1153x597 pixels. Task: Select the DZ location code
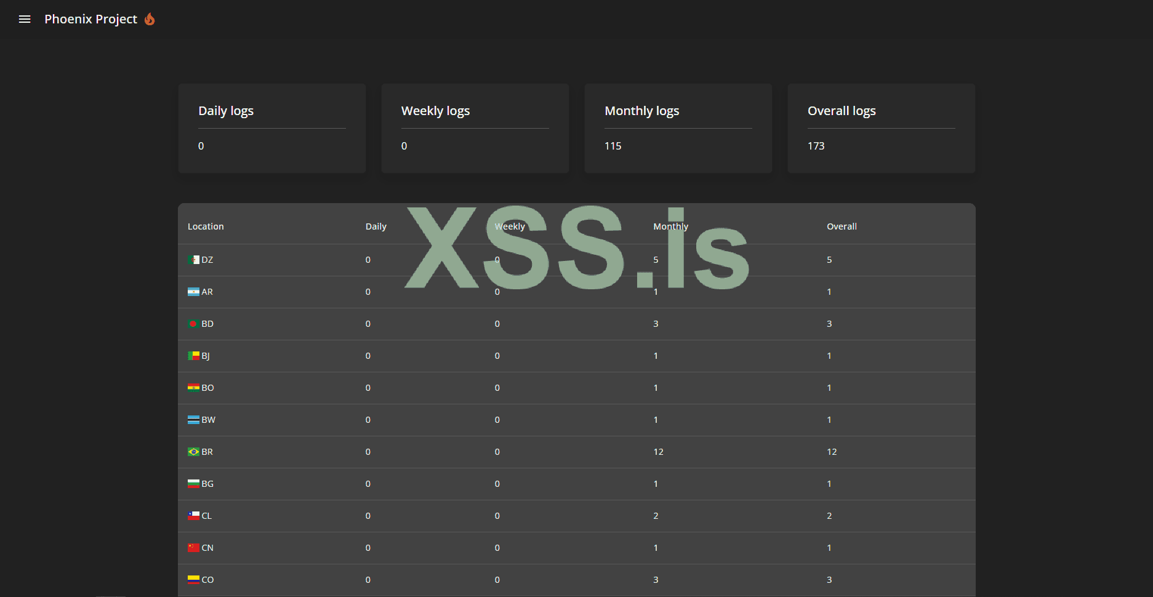pyautogui.click(x=207, y=260)
